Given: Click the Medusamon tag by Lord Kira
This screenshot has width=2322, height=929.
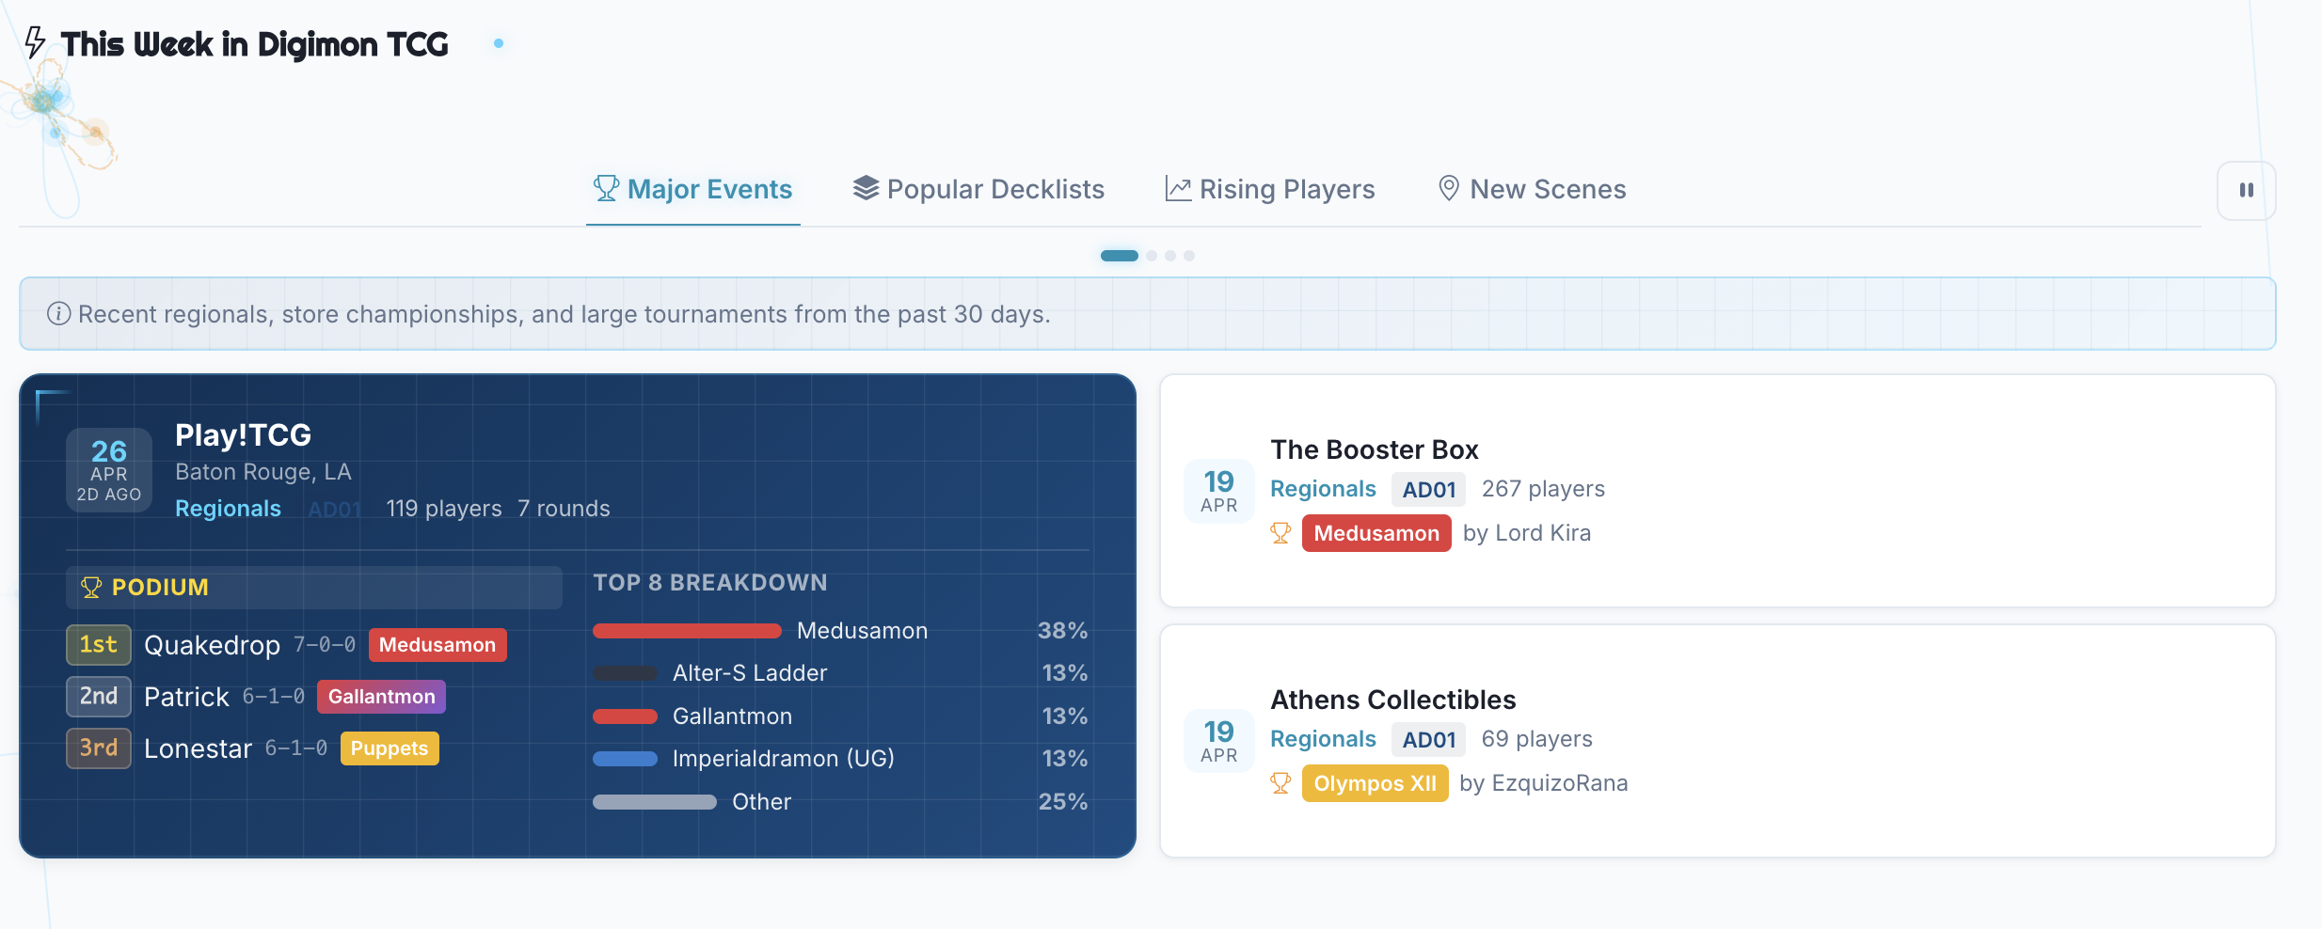Looking at the screenshot, I should pos(1376,533).
